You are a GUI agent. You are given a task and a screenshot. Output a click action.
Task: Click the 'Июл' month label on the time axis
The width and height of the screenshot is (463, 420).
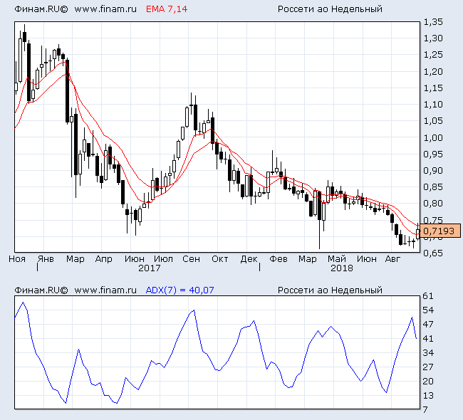coord(163,259)
